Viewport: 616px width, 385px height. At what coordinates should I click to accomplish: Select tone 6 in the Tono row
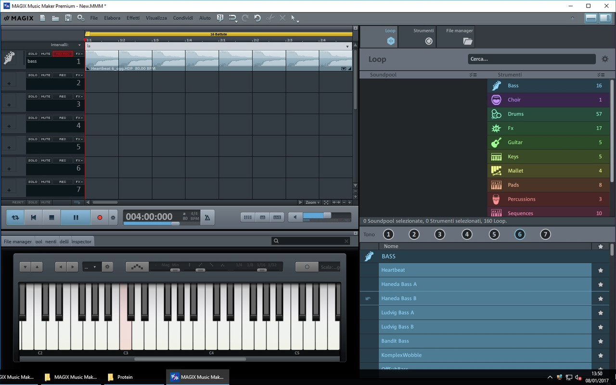(x=519, y=235)
